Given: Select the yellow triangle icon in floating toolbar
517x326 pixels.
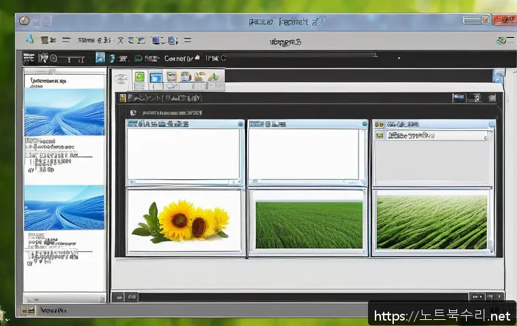Looking at the screenshot, I should [213, 77].
